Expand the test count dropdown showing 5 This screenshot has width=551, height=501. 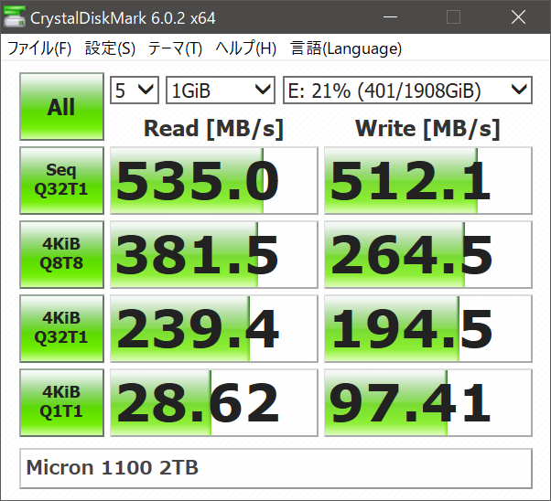[x=135, y=91]
